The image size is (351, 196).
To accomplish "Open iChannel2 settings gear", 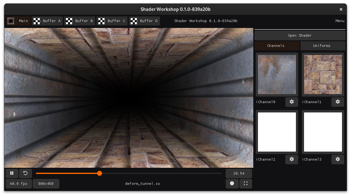I will click(x=292, y=159).
